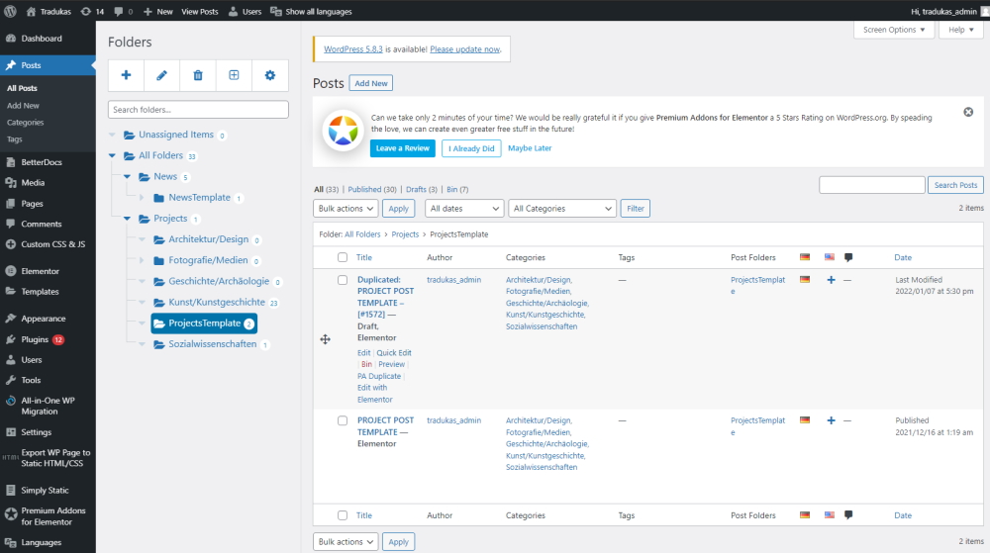The height and width of the screenshot is (553, 990).
Task: Click the move handle on Duplicated post row
Action: click(325, 339)
